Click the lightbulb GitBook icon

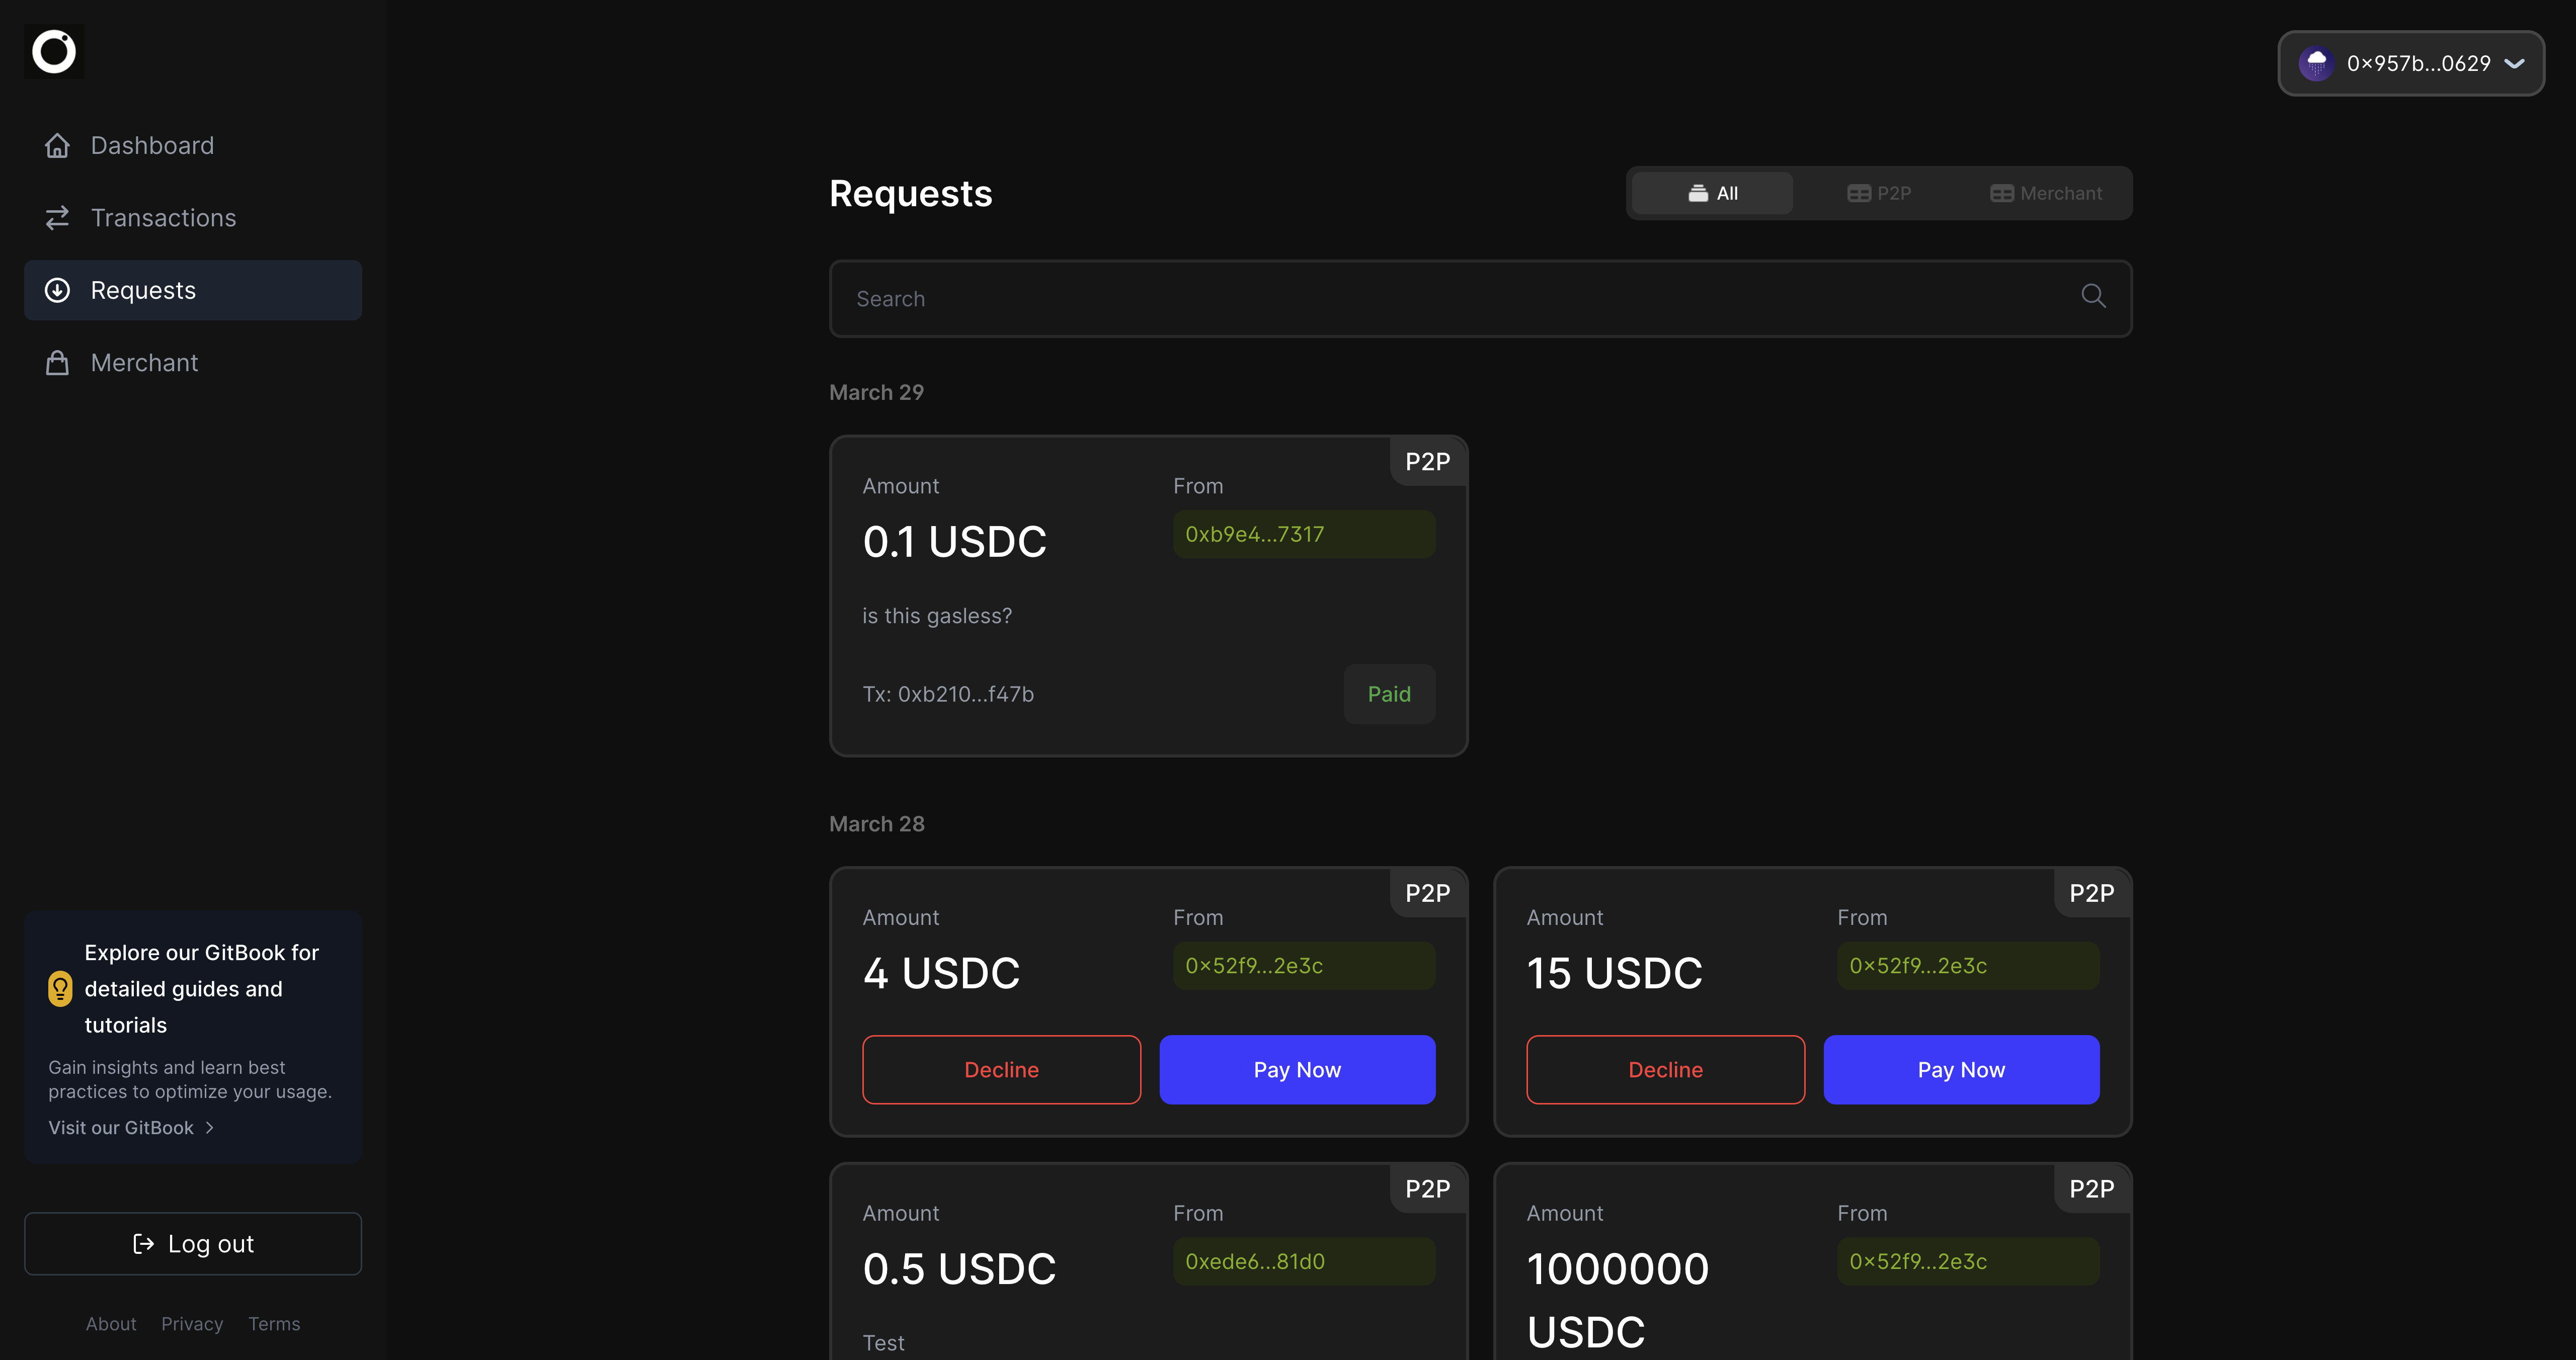point(60,989)
